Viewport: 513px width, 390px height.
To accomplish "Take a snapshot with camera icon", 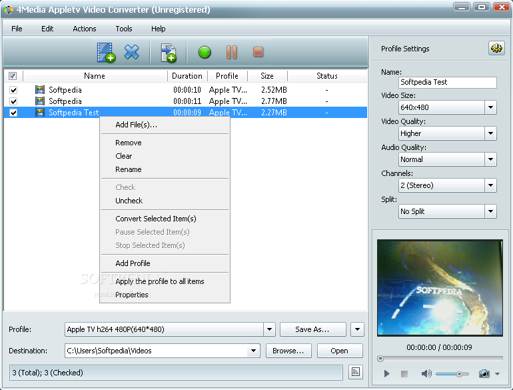I will (484, 373).
